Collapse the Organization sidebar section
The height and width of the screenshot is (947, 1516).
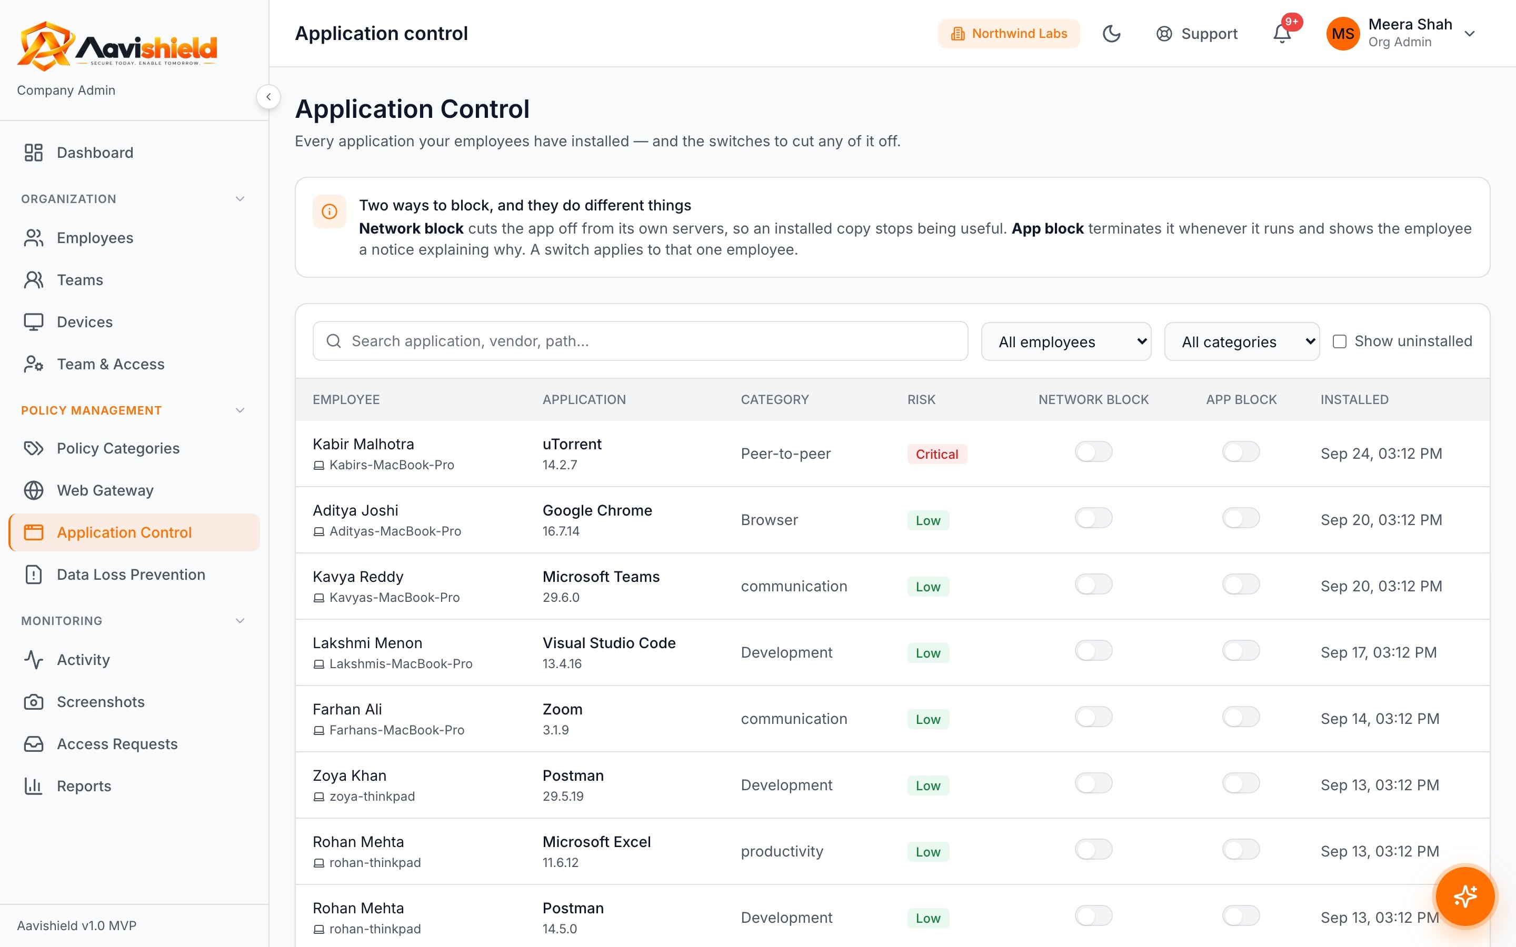tap(240, 199)
